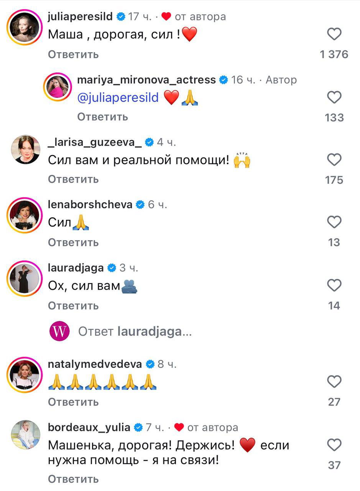Like juliaperesild's comment with the heart icon
The width and height of the screenshot is (360, 491).
[334, 34]
